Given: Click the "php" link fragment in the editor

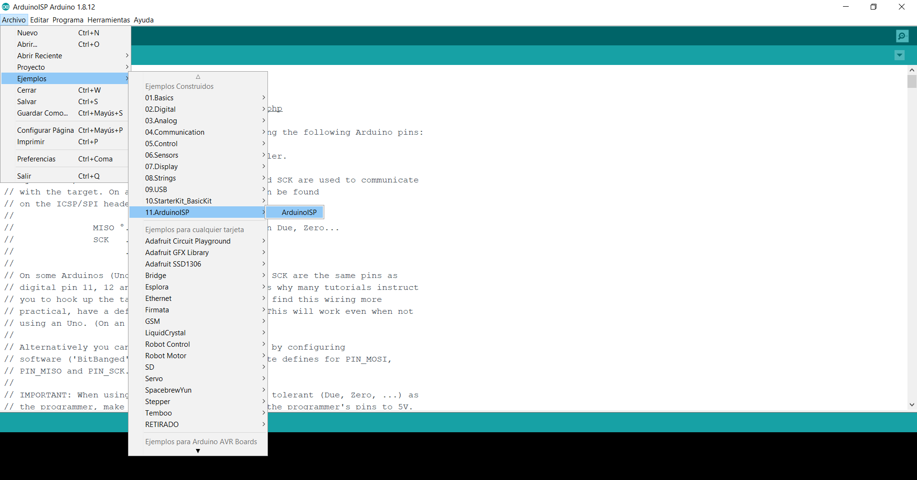Looking at the screenshot, I should 275,108.
